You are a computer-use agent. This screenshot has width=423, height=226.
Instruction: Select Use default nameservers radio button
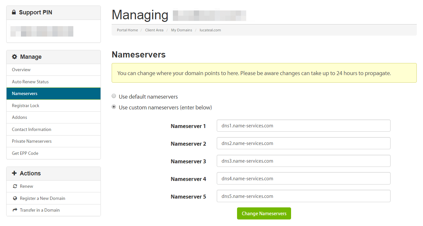click(x=114, y=96)
